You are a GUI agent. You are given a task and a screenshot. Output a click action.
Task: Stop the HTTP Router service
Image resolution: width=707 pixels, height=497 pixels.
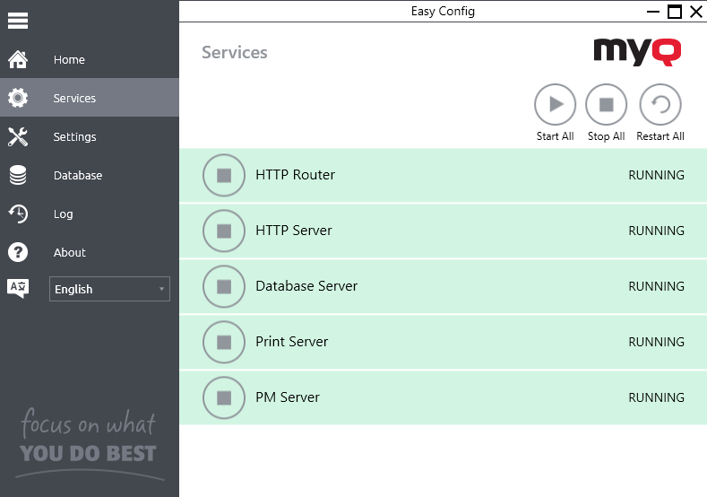[x=224, y=176]
